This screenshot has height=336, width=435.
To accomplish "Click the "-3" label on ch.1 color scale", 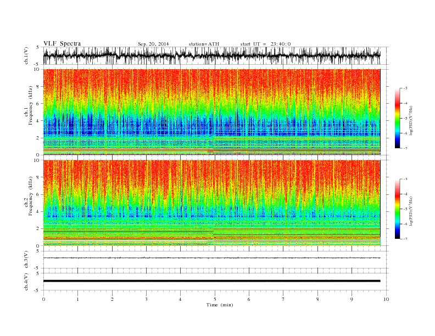I will (405, 88).
